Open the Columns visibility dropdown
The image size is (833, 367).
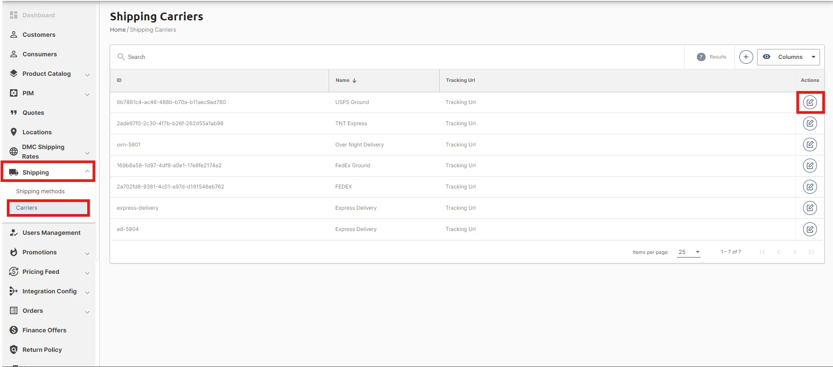788,57
